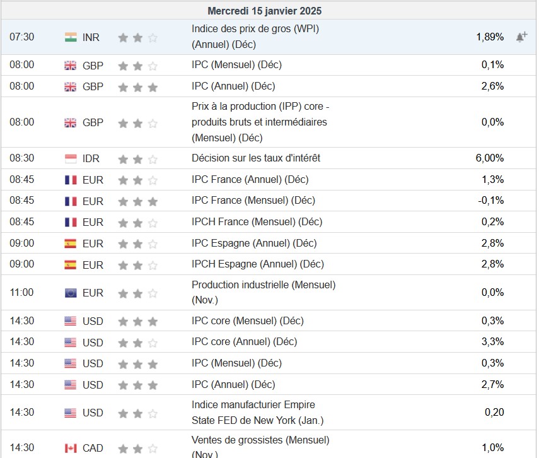
Task: Click the US flag on Empire State index row
Action: pos(71,413)
